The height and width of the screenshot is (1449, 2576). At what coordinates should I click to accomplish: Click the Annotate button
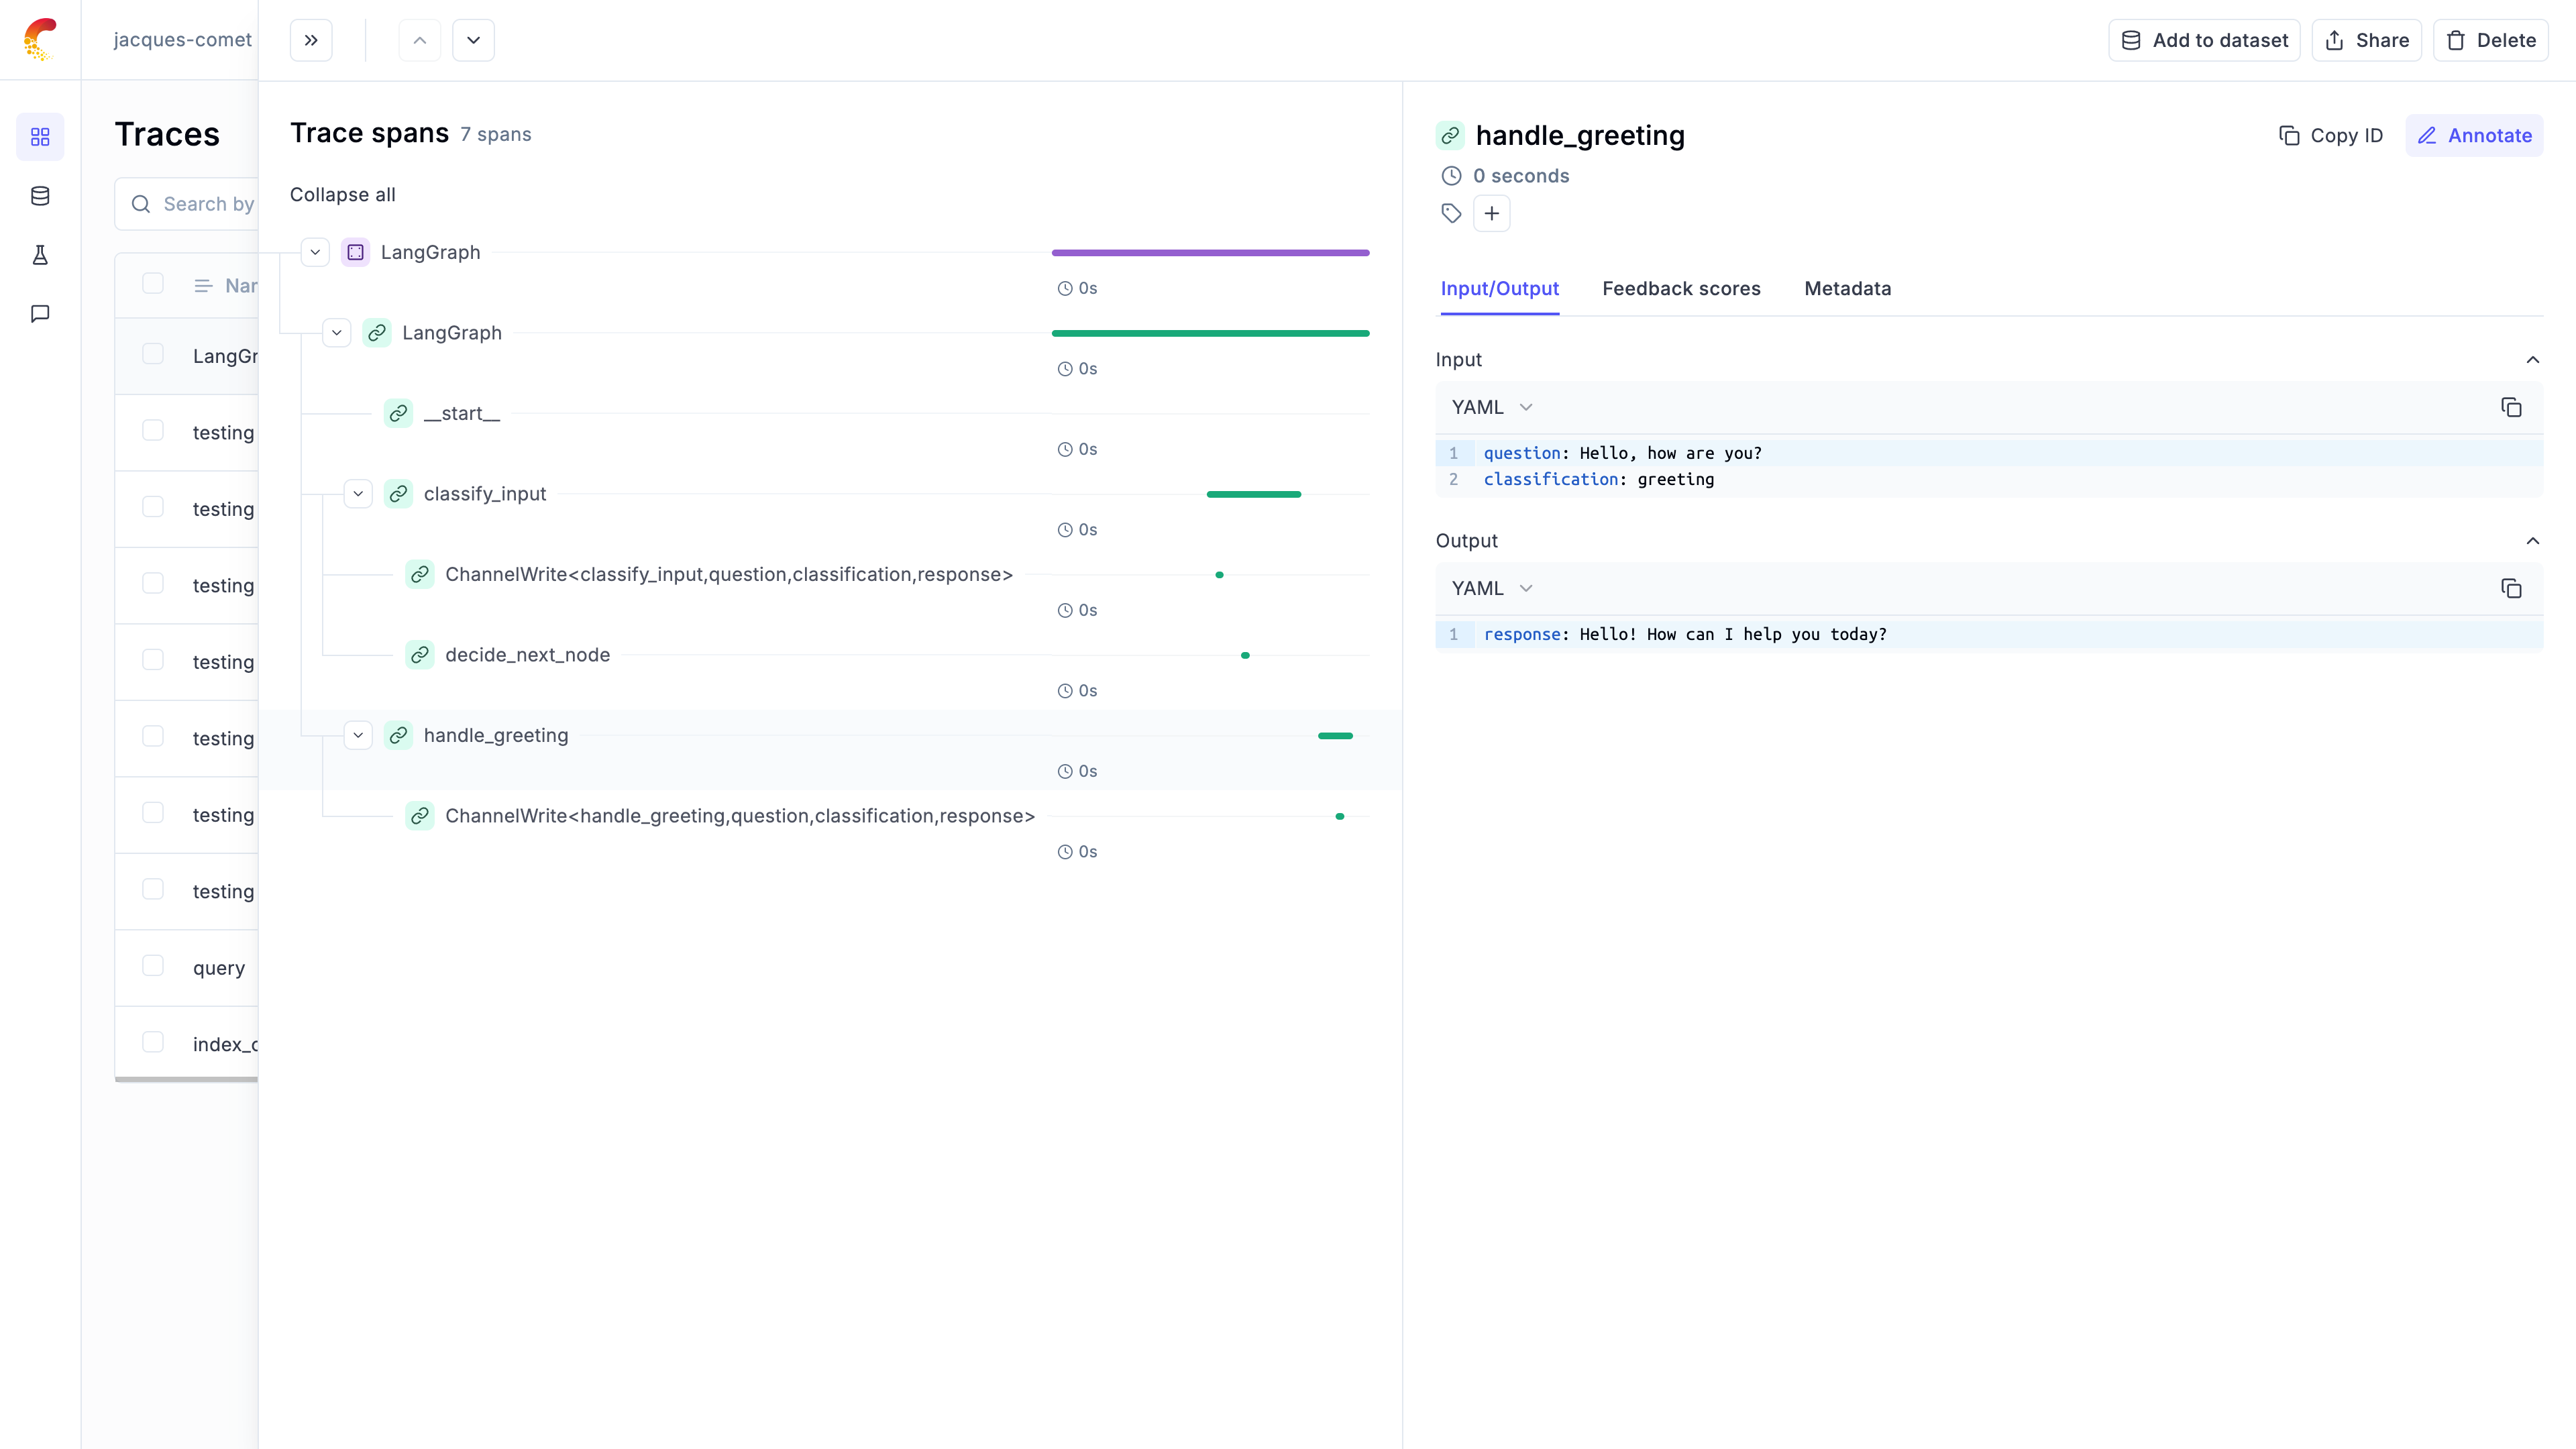2474,135
